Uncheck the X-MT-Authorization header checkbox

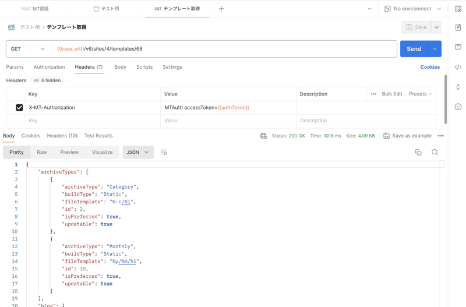pos(19,108)
